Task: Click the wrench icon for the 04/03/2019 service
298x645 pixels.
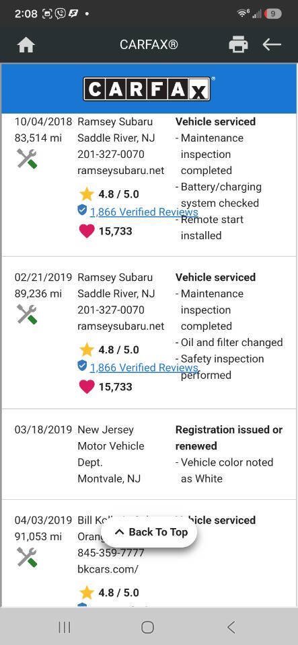Action: click(x=27, y=558)
